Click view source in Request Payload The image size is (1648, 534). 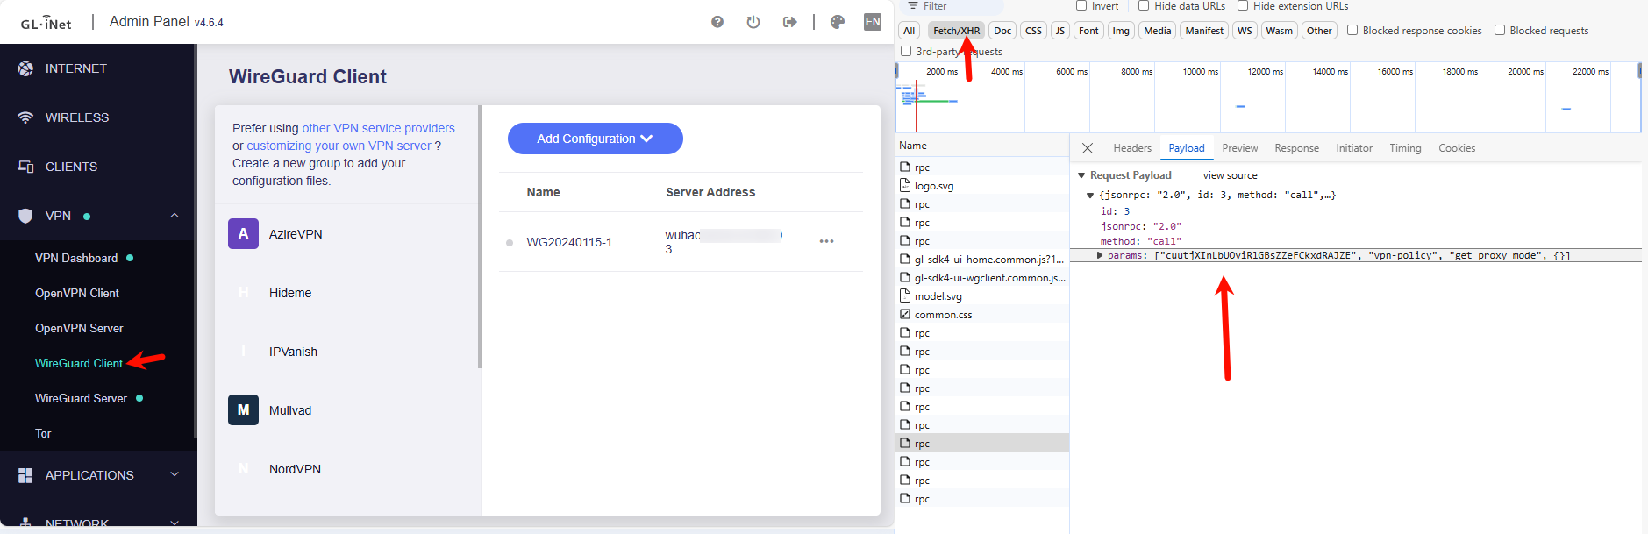(x=1230, y=175)
